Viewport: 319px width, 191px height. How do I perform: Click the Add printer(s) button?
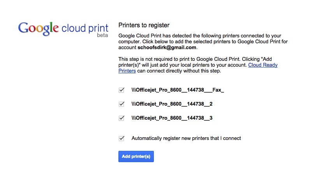[x=136, y=156]
